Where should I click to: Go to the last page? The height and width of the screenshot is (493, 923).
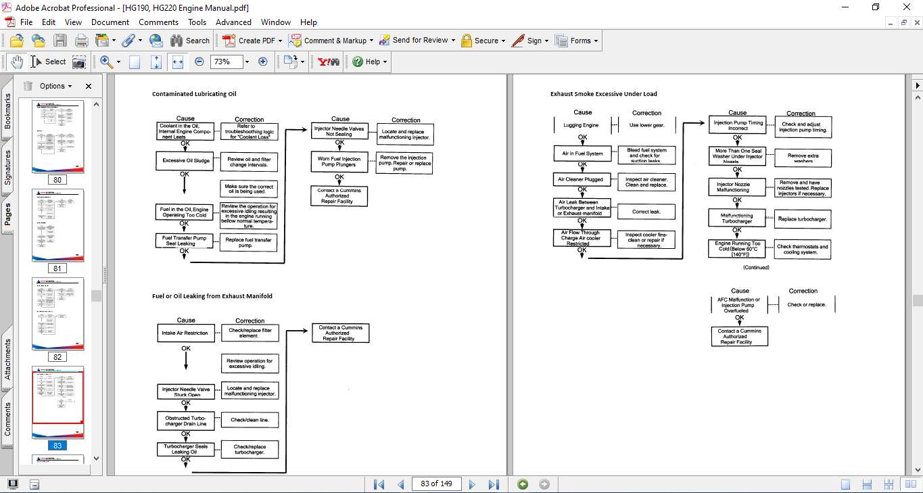click(494, 484)
